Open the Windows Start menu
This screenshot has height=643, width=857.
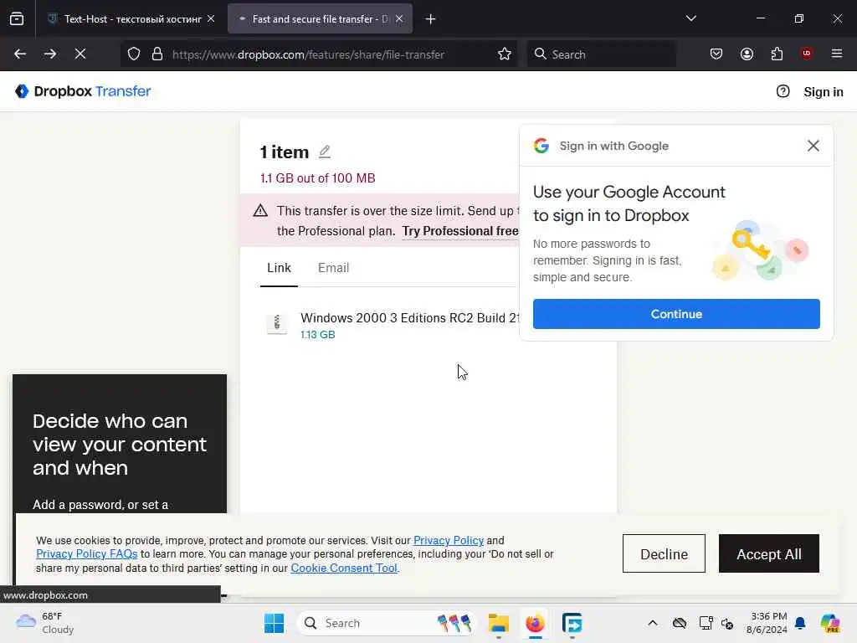274,623
